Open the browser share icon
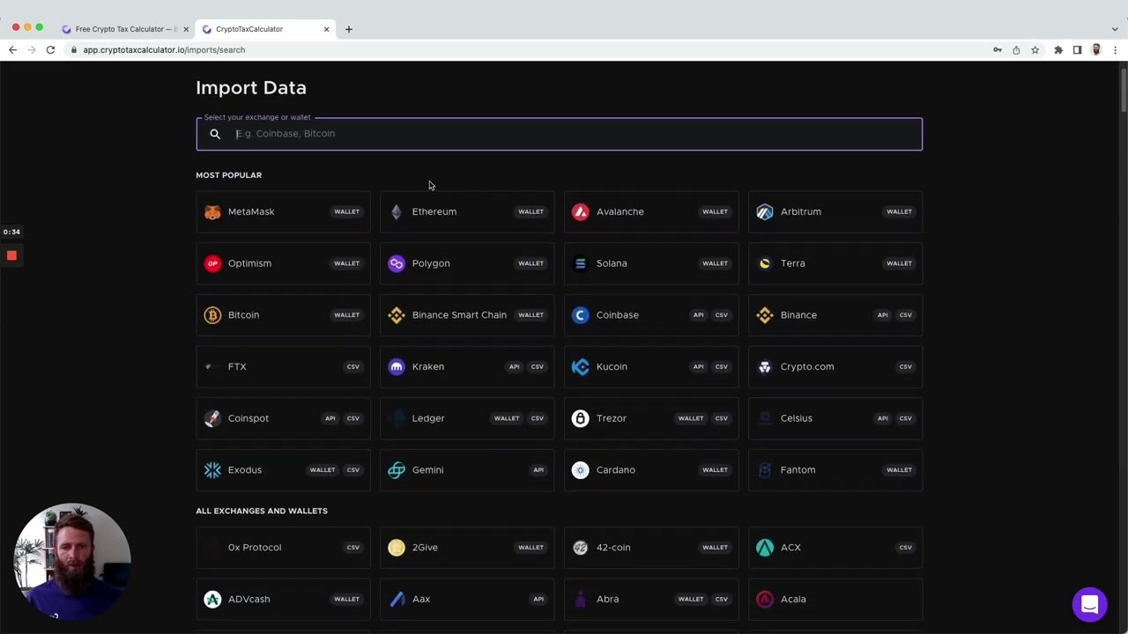Viewport: 1128px width, 634px height. pos(1016,50)
